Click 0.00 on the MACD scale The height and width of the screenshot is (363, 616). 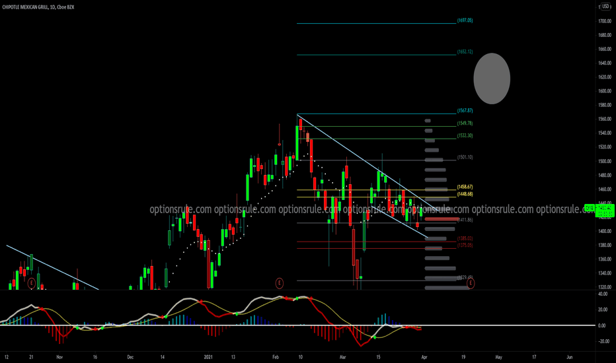(602, 325)
